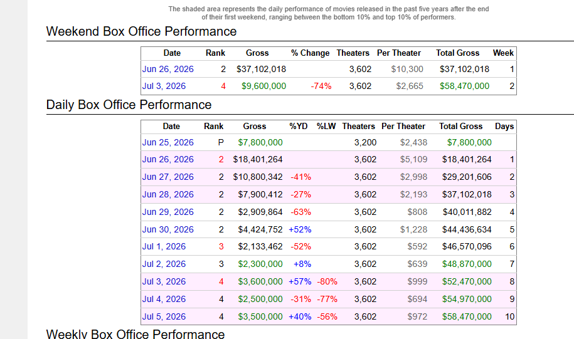This screenshot has height=339, width=574.
Task: Select the $10,800,342 gross value
Action: point(258,177)
